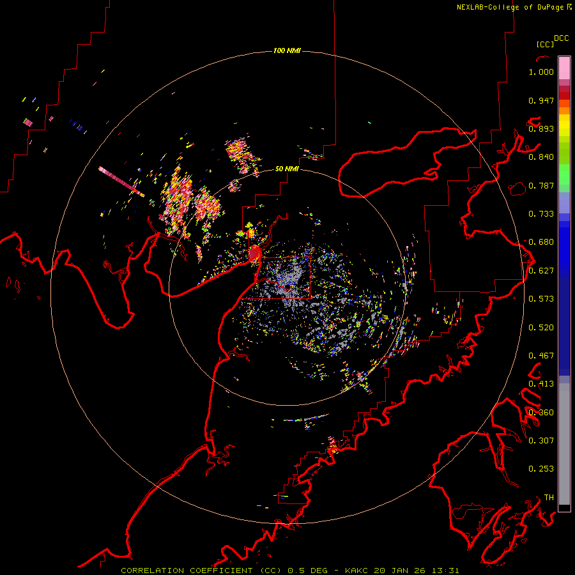Click the 0.520 value on the color scale

(541, 328)
